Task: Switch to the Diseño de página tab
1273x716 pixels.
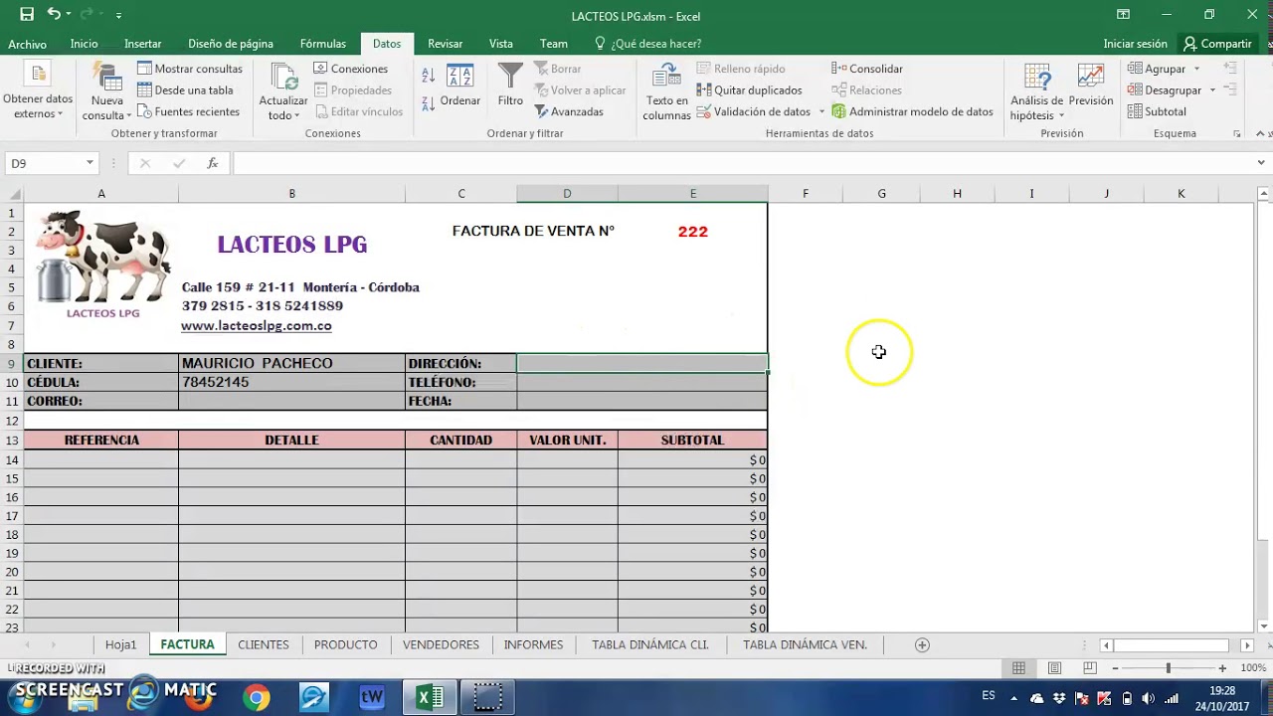Action: click(x=231, y=44)
